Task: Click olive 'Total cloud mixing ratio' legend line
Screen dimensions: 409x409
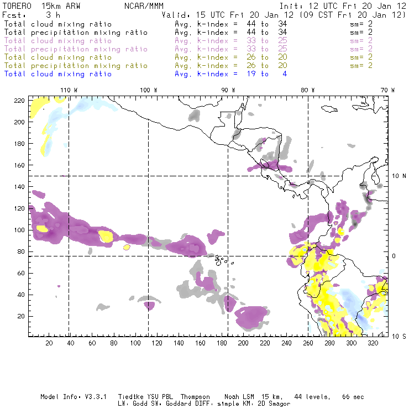Action: point(58,57)
